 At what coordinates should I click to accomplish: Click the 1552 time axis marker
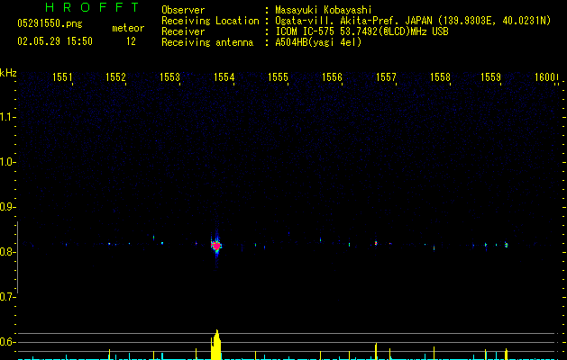pyautogui.click(x=115, y=77)
